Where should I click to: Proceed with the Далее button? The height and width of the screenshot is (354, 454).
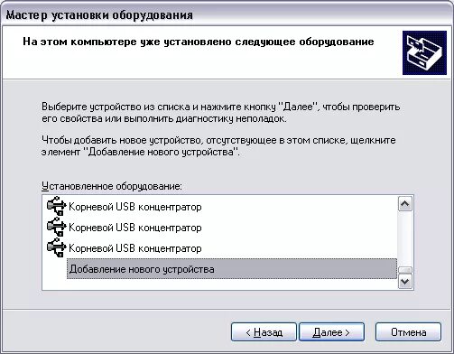tap(331, 332)
